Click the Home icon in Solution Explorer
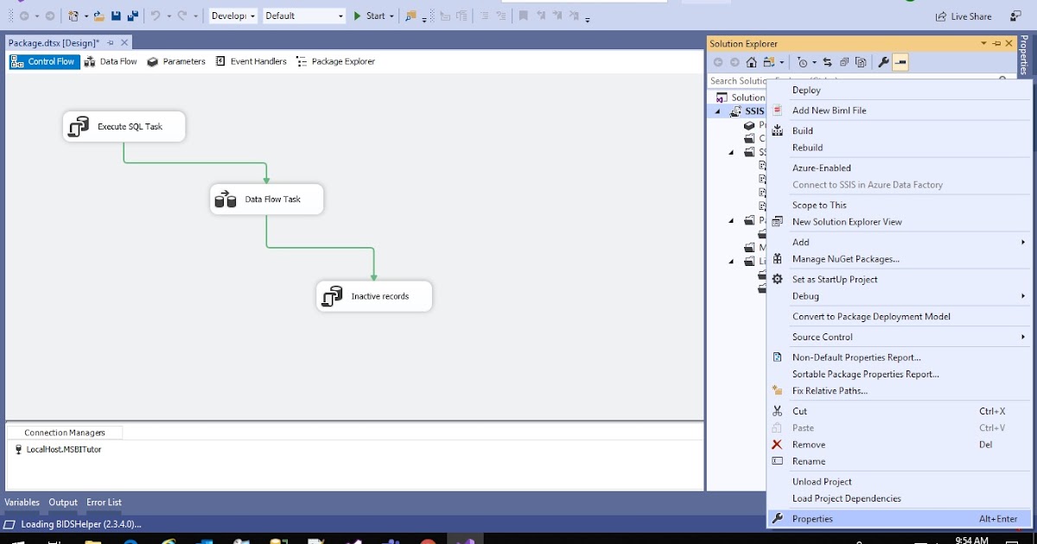Screen dimensions: 1037x544 tap(751, 62)
